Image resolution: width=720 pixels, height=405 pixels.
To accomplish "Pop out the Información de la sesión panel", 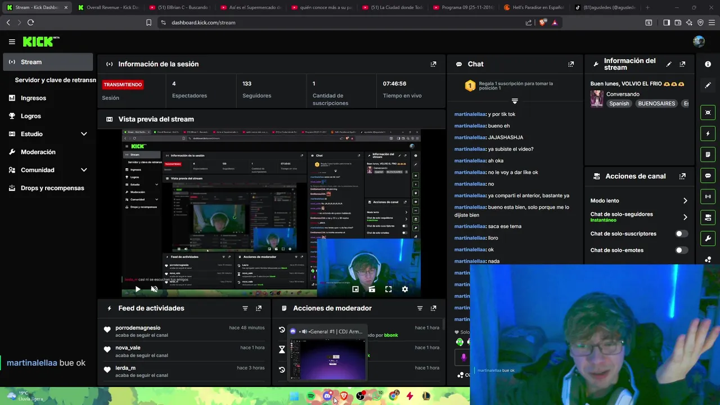I will pyautogui.click(x=433, y=64).
